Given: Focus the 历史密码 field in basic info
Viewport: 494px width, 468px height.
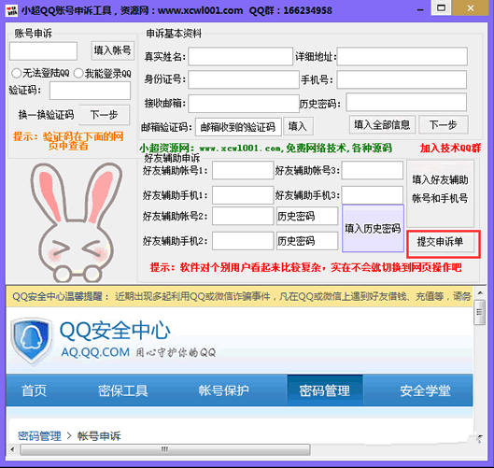Looking at the screenshot, I should click(406, 102).
